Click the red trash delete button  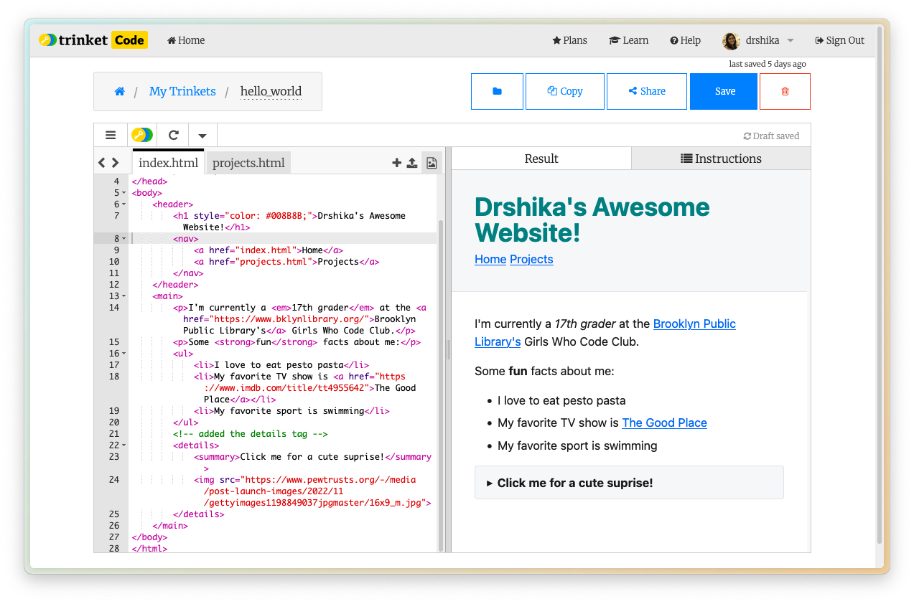click(x=785, y=91)
